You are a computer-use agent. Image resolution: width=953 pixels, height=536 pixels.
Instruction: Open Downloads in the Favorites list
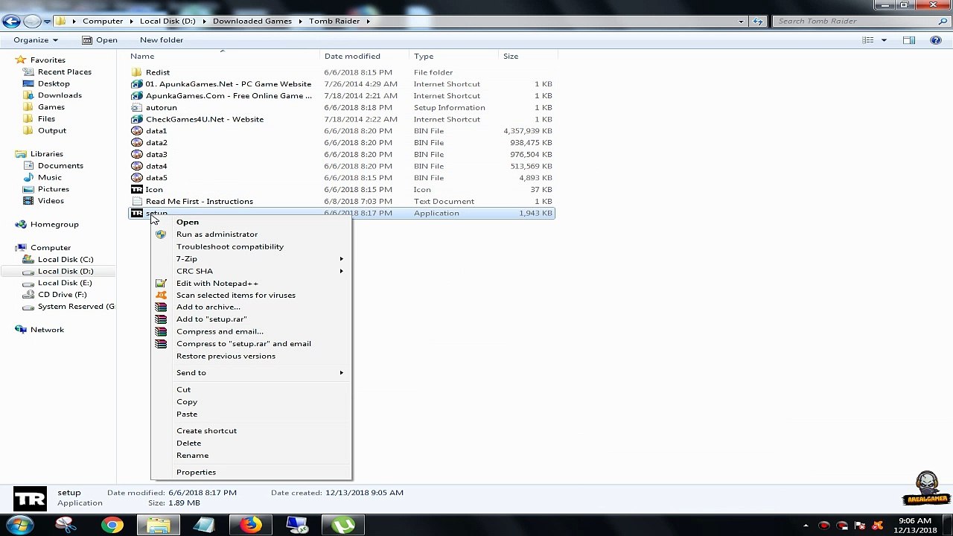point(60,95)
